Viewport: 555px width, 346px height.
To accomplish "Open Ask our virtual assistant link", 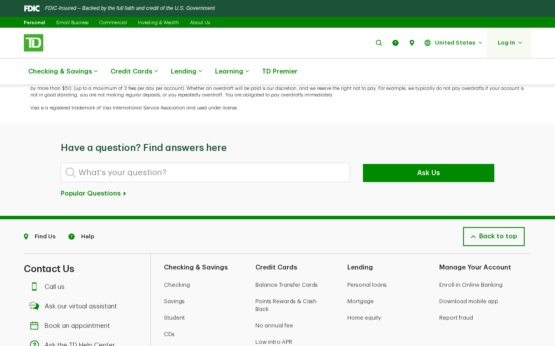I will pyautogui.click(x=81, y=306).
